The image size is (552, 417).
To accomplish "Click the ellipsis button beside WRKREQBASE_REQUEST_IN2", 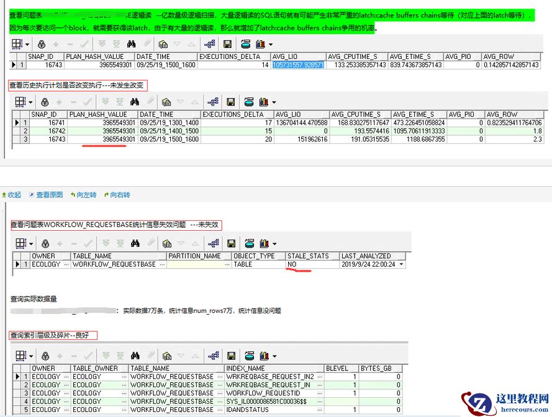I will [x=319, y=377].
